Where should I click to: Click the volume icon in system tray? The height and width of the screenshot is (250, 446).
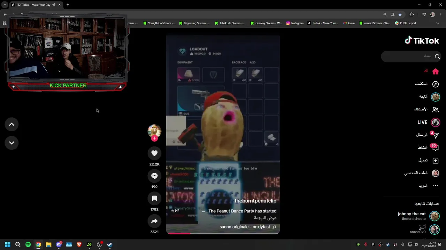tap(416, 244)
